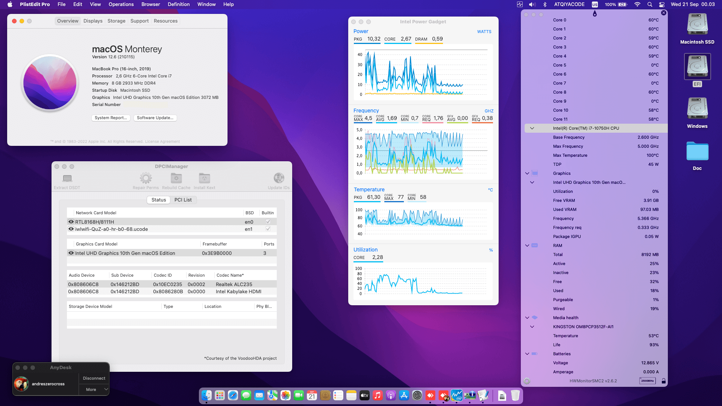Toggle eye icon for iwlwifi-QuZ row
This screenshot has width=722, height=406.
point(71,229)
